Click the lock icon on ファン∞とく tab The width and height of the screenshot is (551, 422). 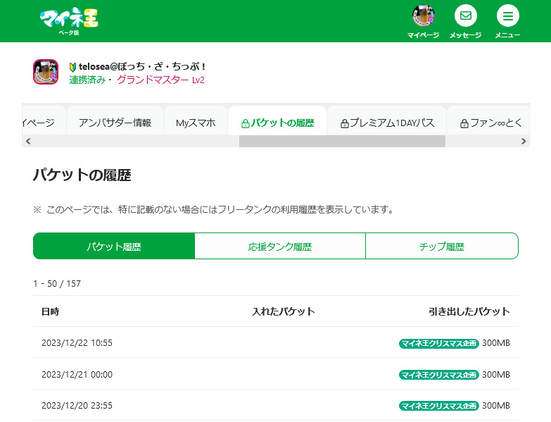coord(464,123)
